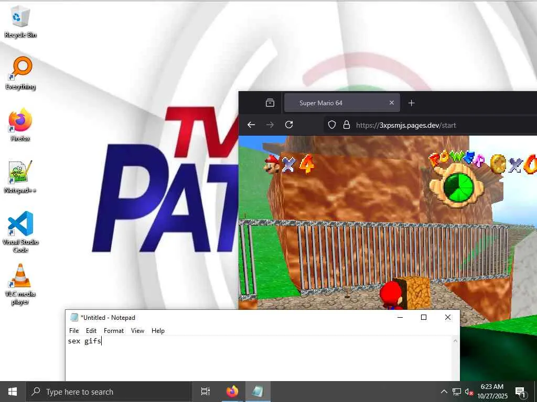The height and width of the screenshot is (402, 537).
Task: Switch to the Super Mario 64 tab
Action: (342, 103)
